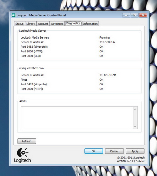The image size is (157, 176).
Task: Click the Diagnostics tab
Action: coord(73,23)
